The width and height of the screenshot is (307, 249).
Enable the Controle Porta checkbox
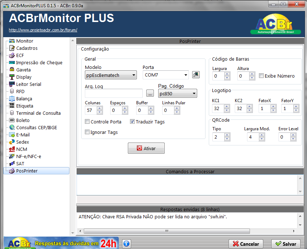[x=87, y=122]
